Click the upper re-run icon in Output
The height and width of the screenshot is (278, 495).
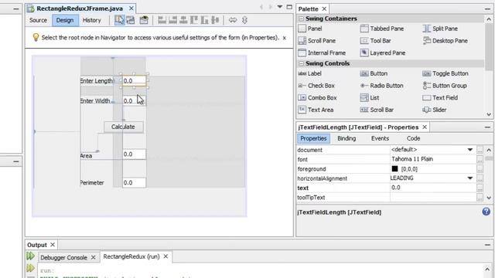30,256
